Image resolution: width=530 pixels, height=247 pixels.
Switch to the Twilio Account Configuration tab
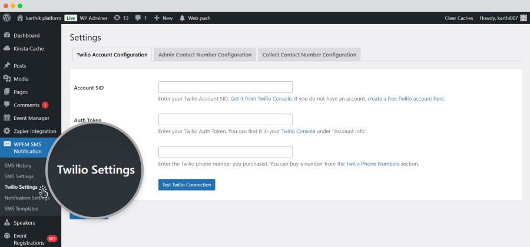112,55
